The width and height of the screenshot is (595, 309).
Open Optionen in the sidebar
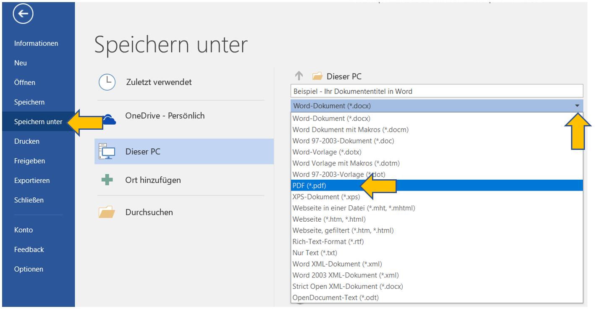coord(29,269)
